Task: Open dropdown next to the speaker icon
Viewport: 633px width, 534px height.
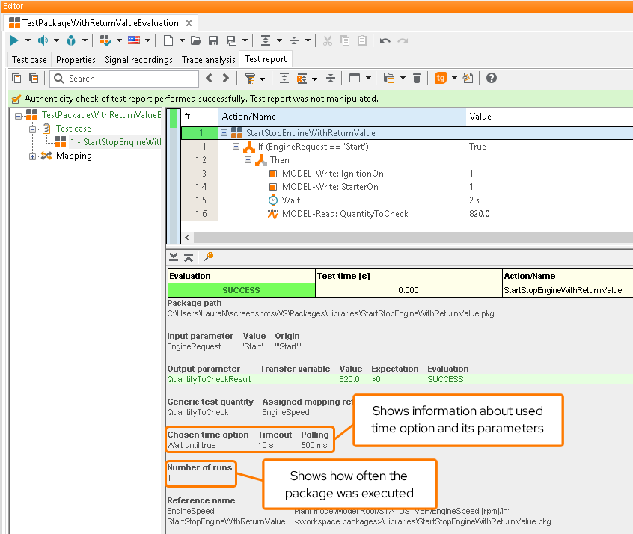Action: (57, 40)
